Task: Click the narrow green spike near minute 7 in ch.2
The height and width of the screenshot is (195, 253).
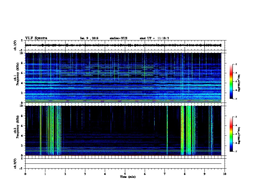Action: coord(167,130)
